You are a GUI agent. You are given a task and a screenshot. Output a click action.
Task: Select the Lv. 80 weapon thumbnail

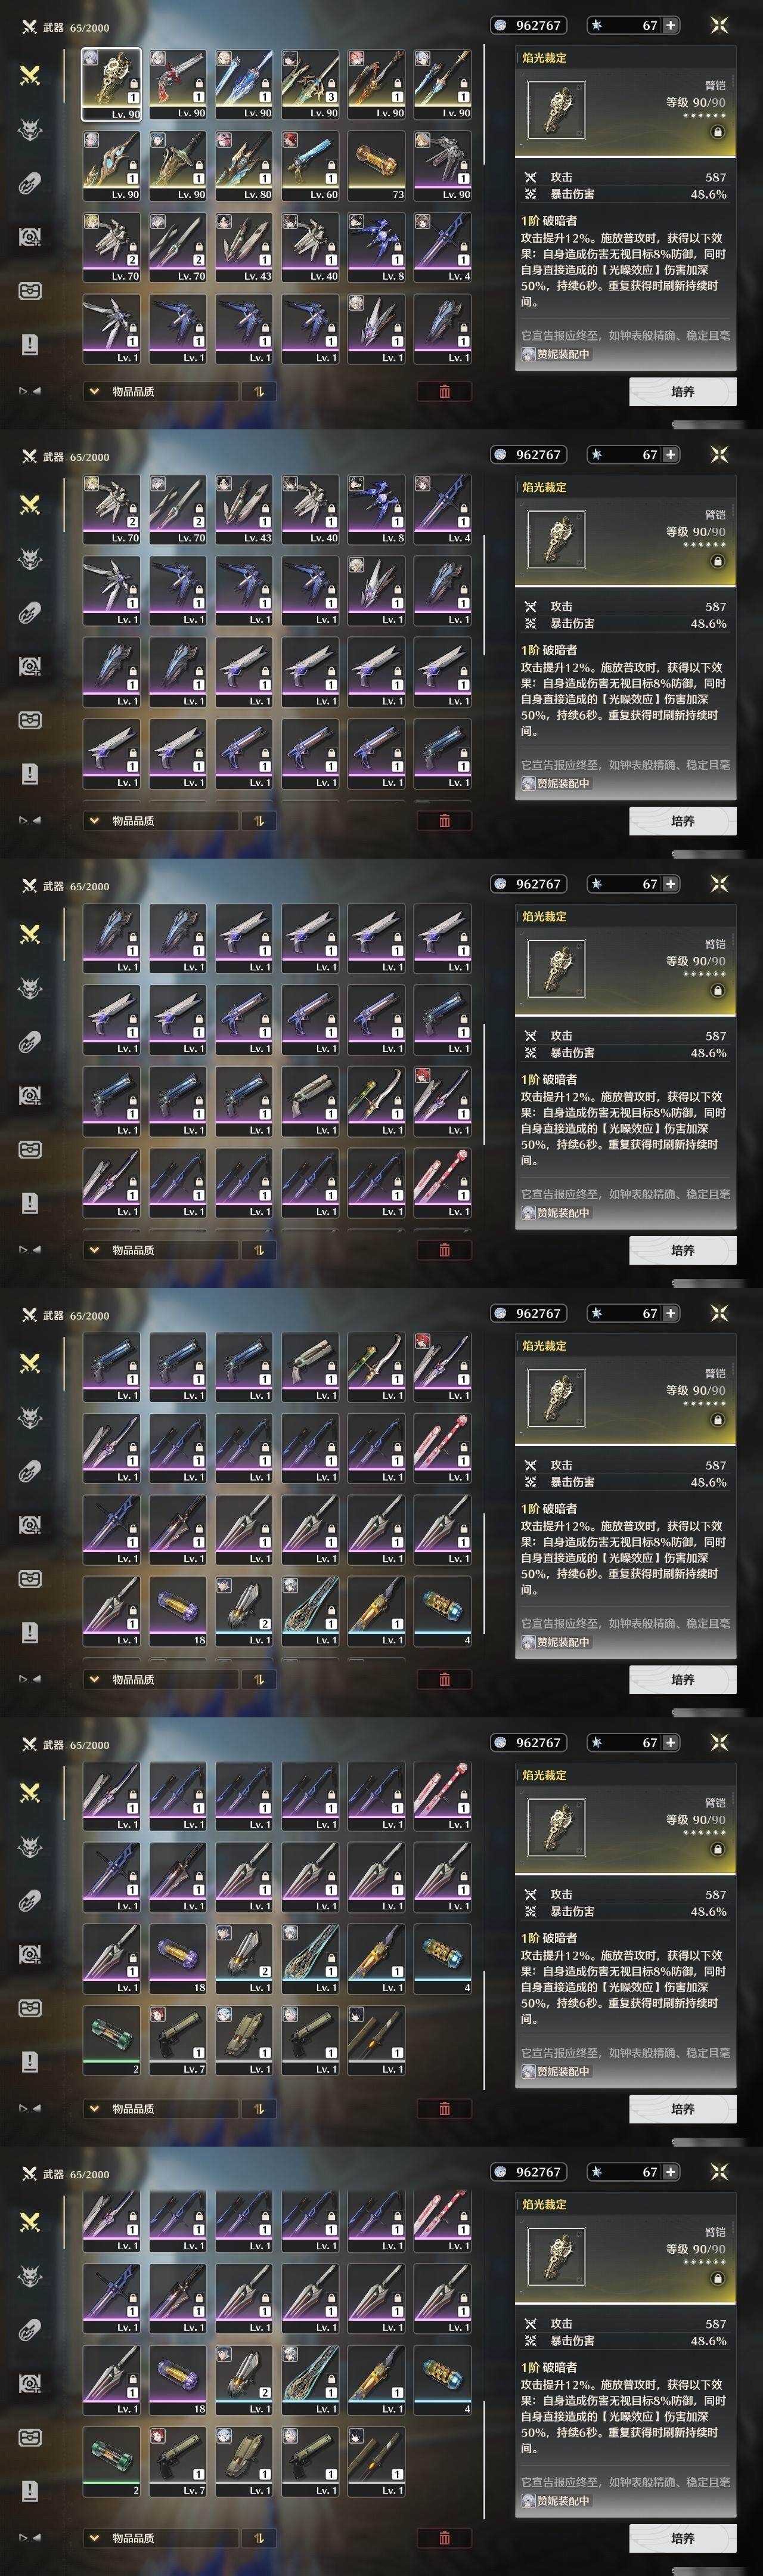[244, 165]
